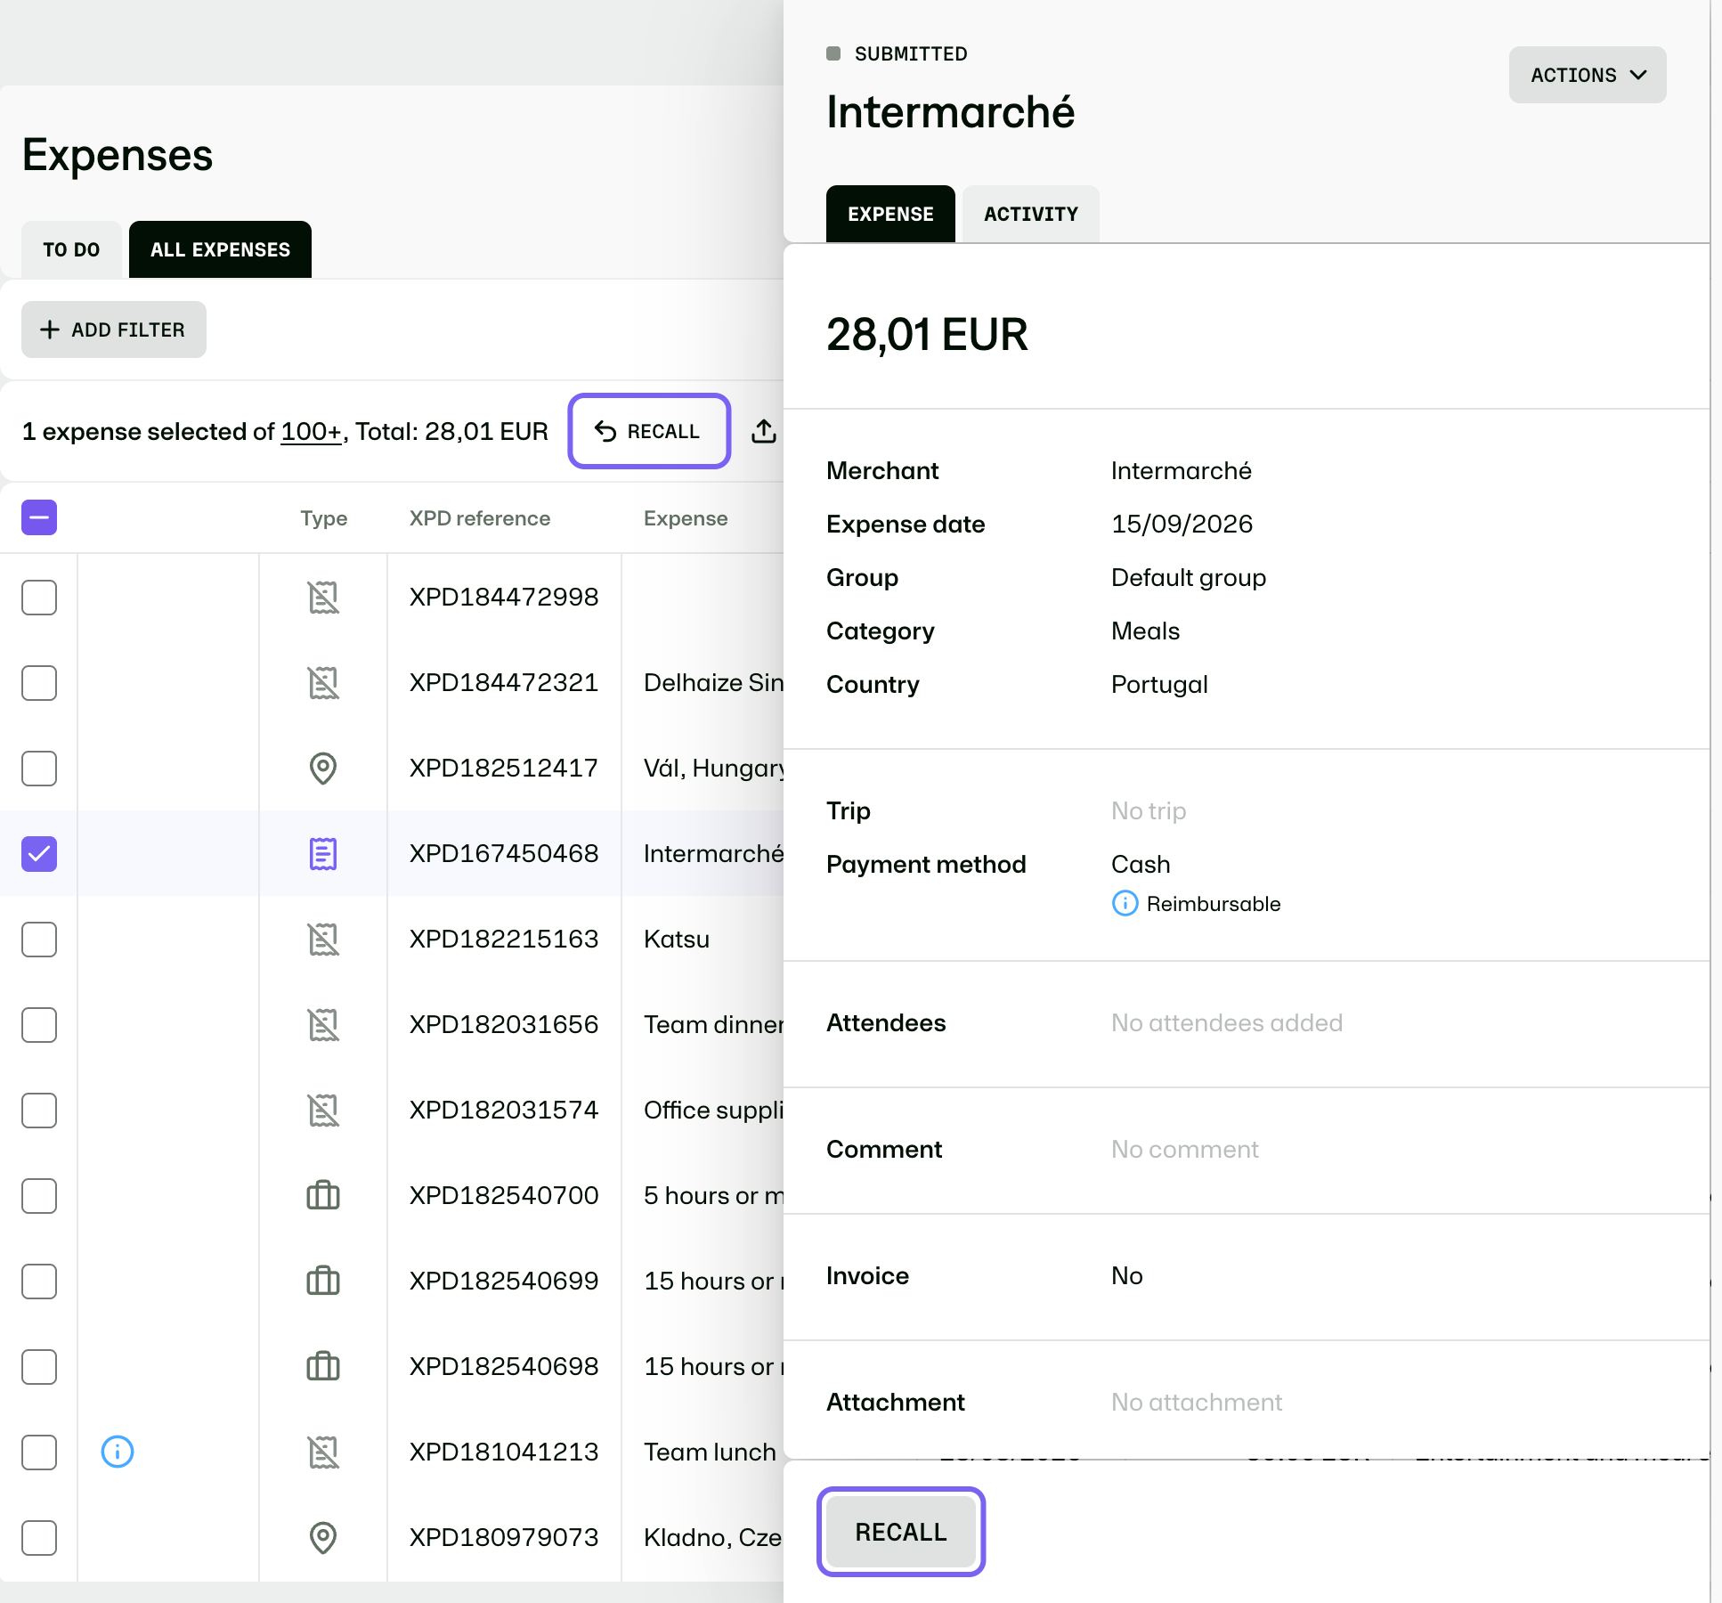Uncheck the Intermarché row checkbox
Screen dimensions: 1722x1603
(x=39, y=854)
